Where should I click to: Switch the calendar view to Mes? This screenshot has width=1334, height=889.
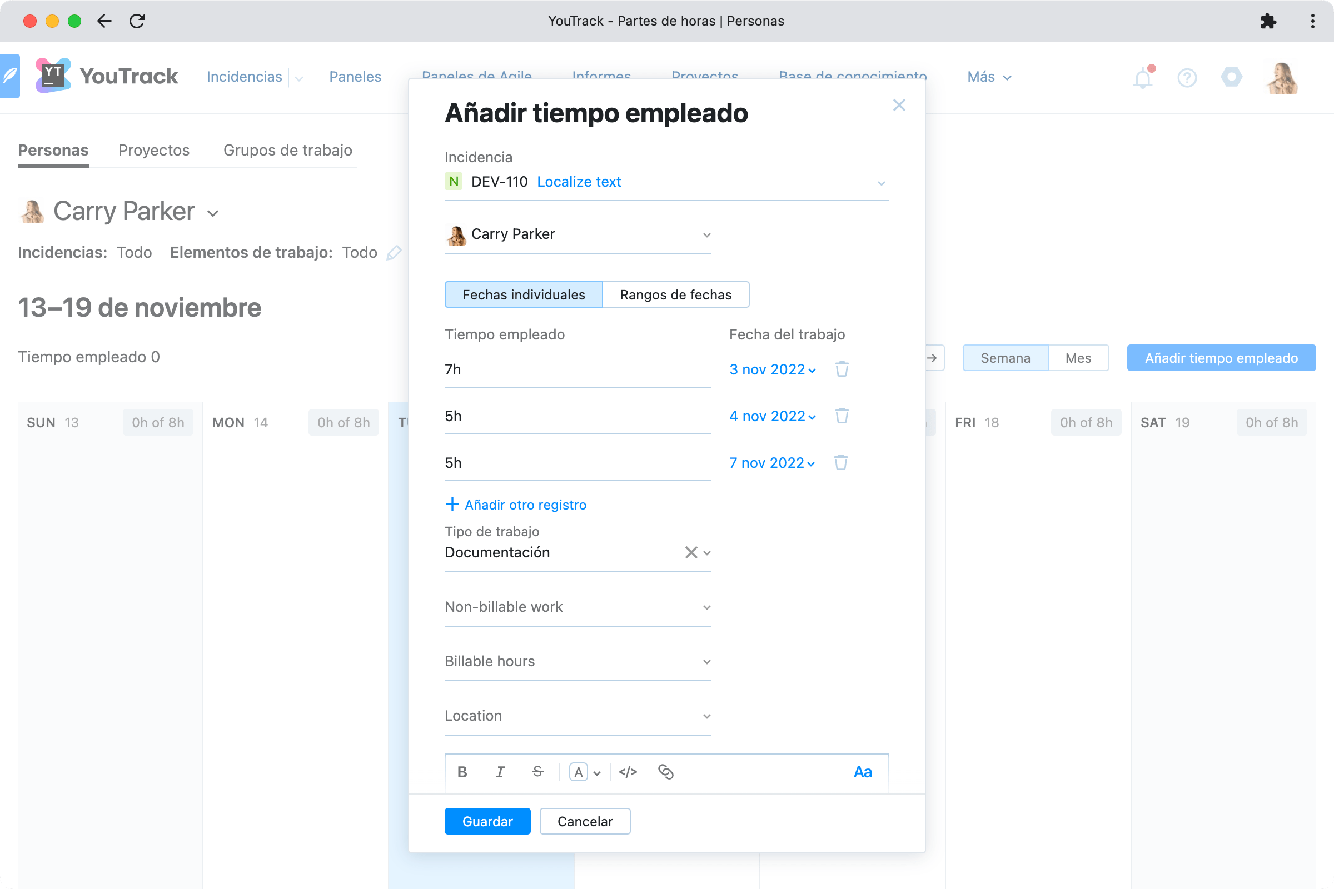tap(1078, 358)
